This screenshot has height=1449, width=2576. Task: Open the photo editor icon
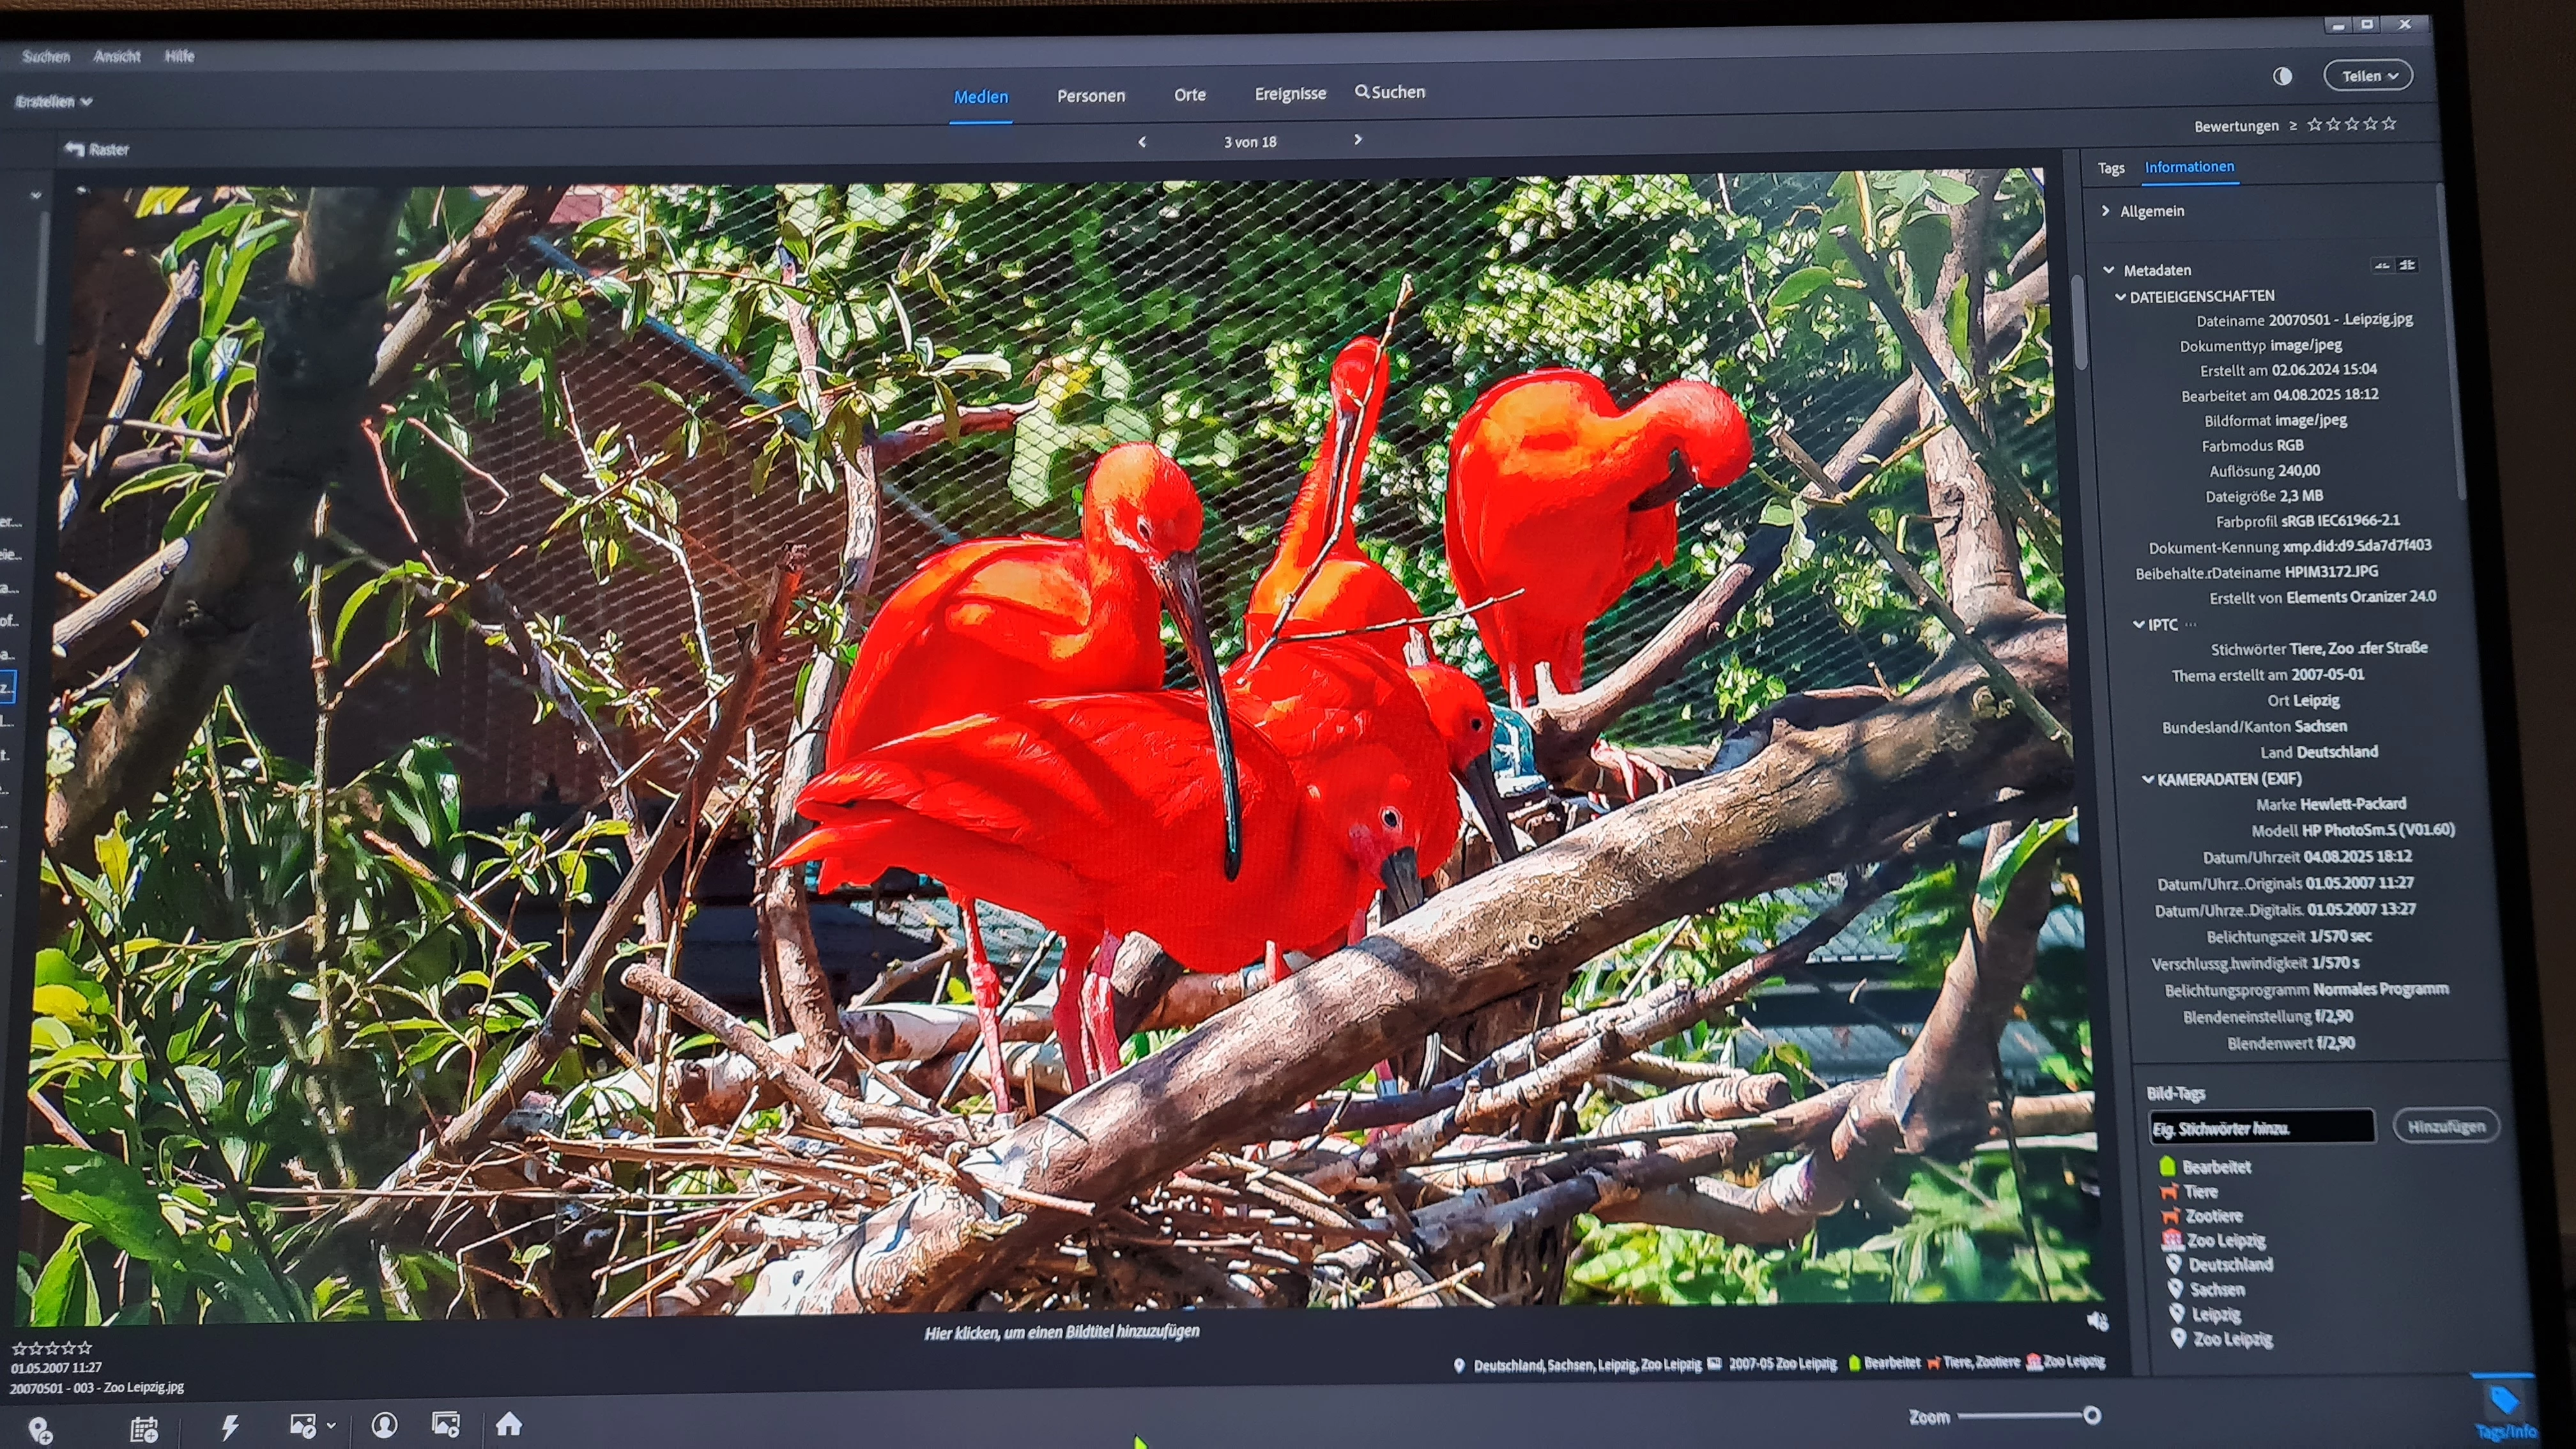(x=303, y=1425)
